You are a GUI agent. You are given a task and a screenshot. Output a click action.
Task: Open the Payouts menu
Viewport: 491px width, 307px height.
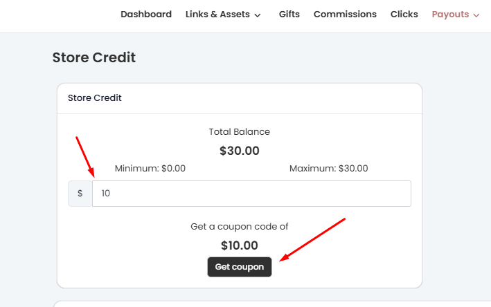(x=450, y=15)
